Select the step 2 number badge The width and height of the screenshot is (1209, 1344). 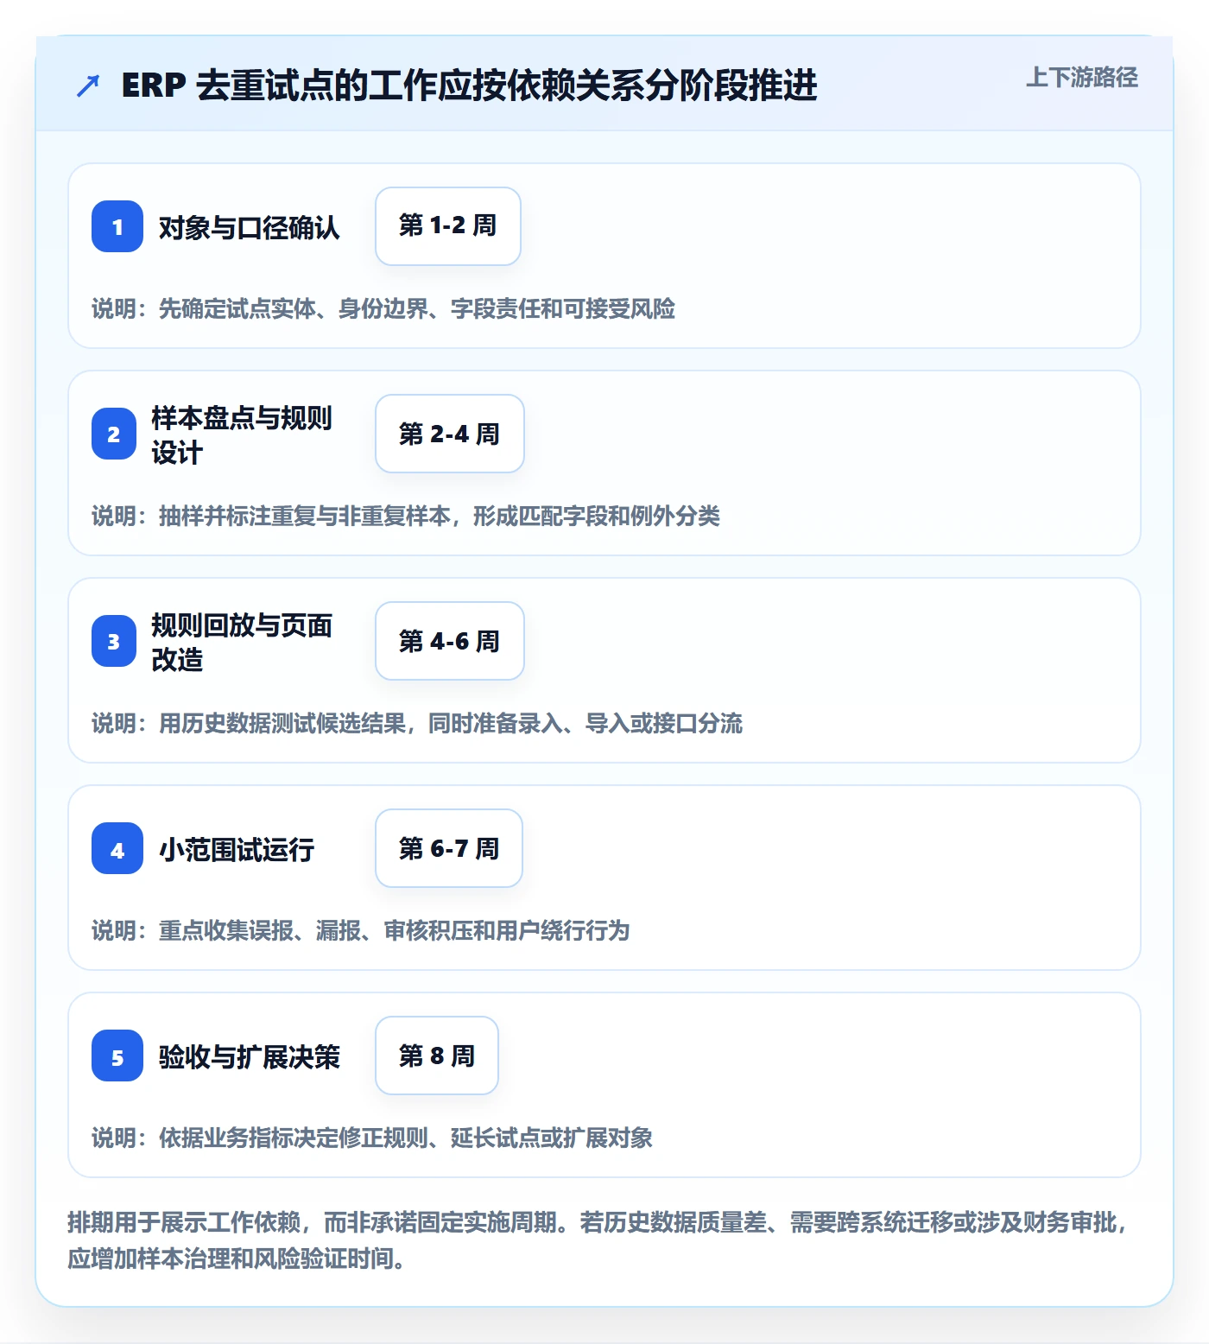click(114, 434)
